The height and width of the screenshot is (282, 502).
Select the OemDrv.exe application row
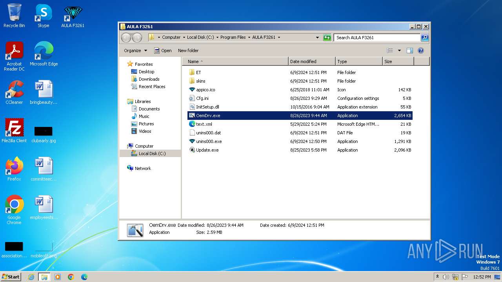[x=300, y=116]
